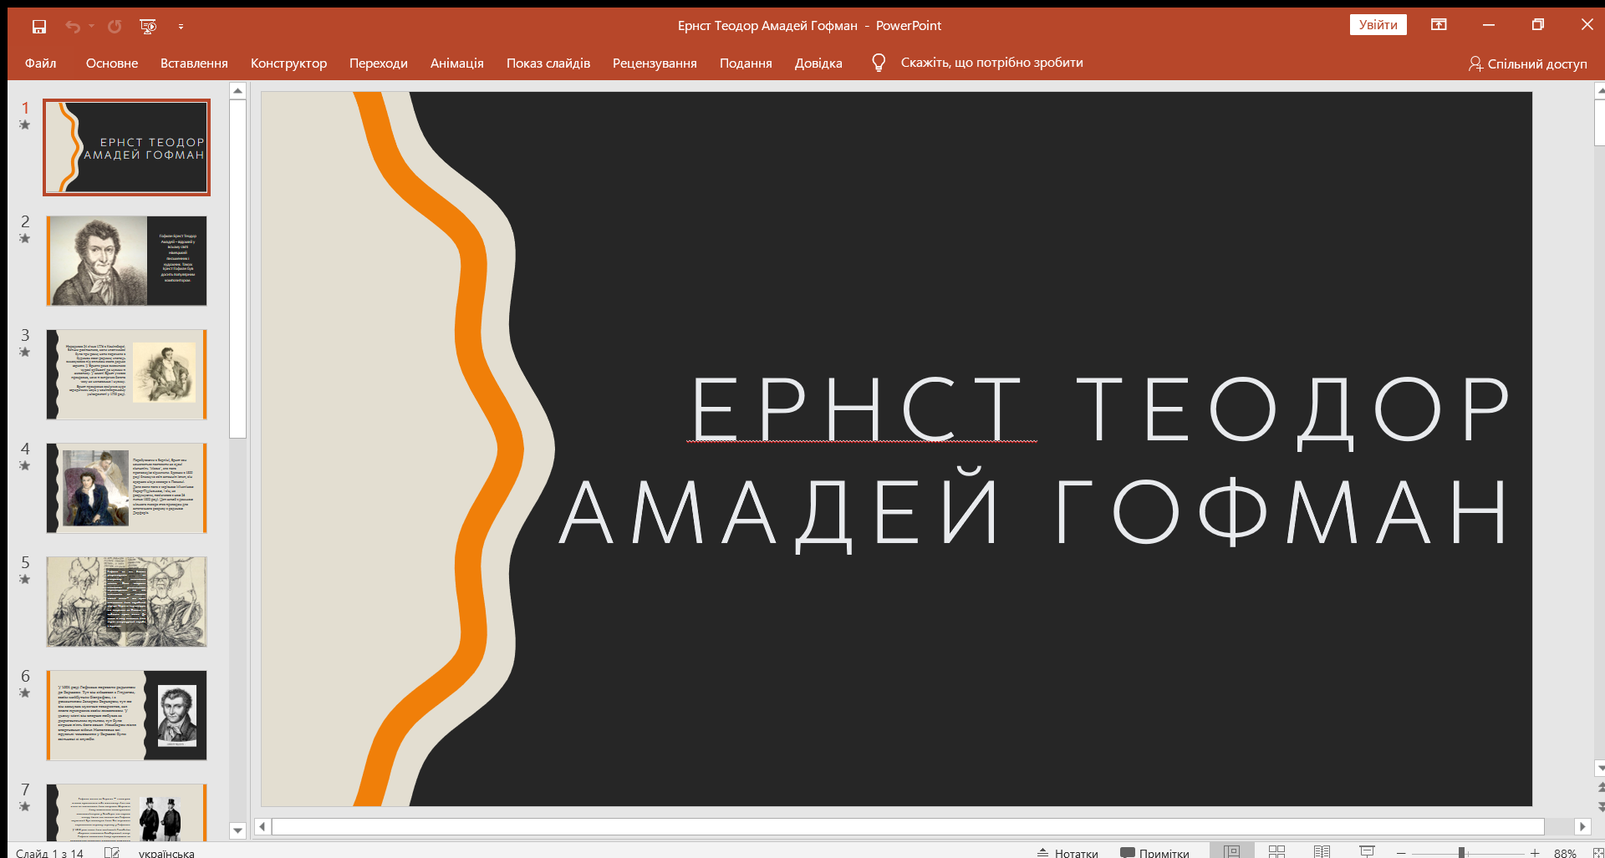Image resolution: width=1605 pixels, height=858 pixels.
Task: Select slide 2 thumbnail with portrait
Action: tap(126, 261)
